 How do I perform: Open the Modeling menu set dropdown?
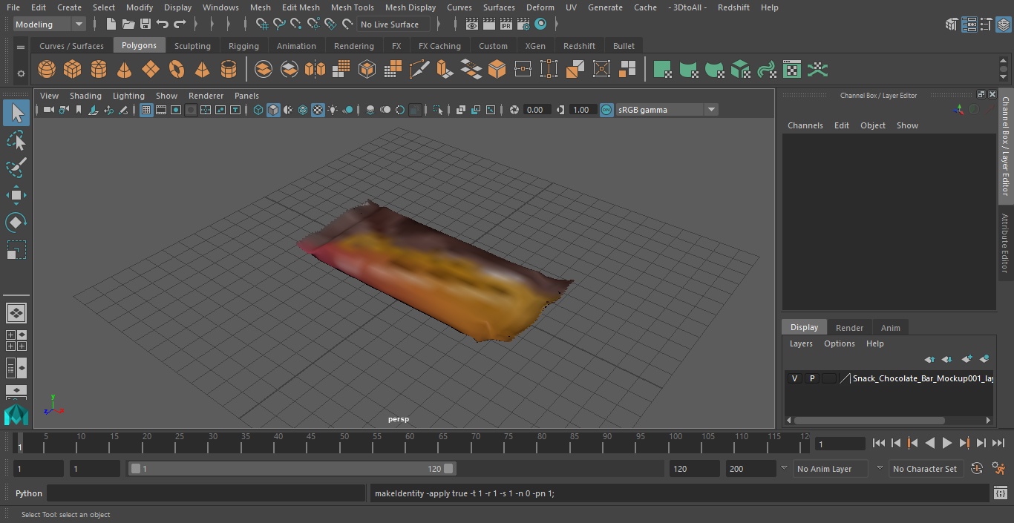[50, 24]
